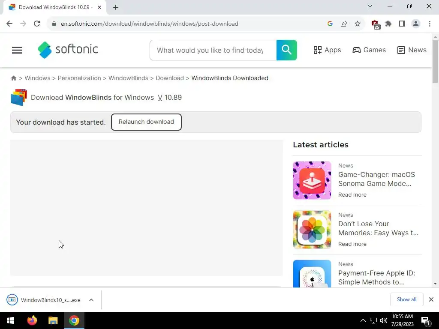
Task: Close the Download WindowBlinds tab
Action: tap(99, 7)
